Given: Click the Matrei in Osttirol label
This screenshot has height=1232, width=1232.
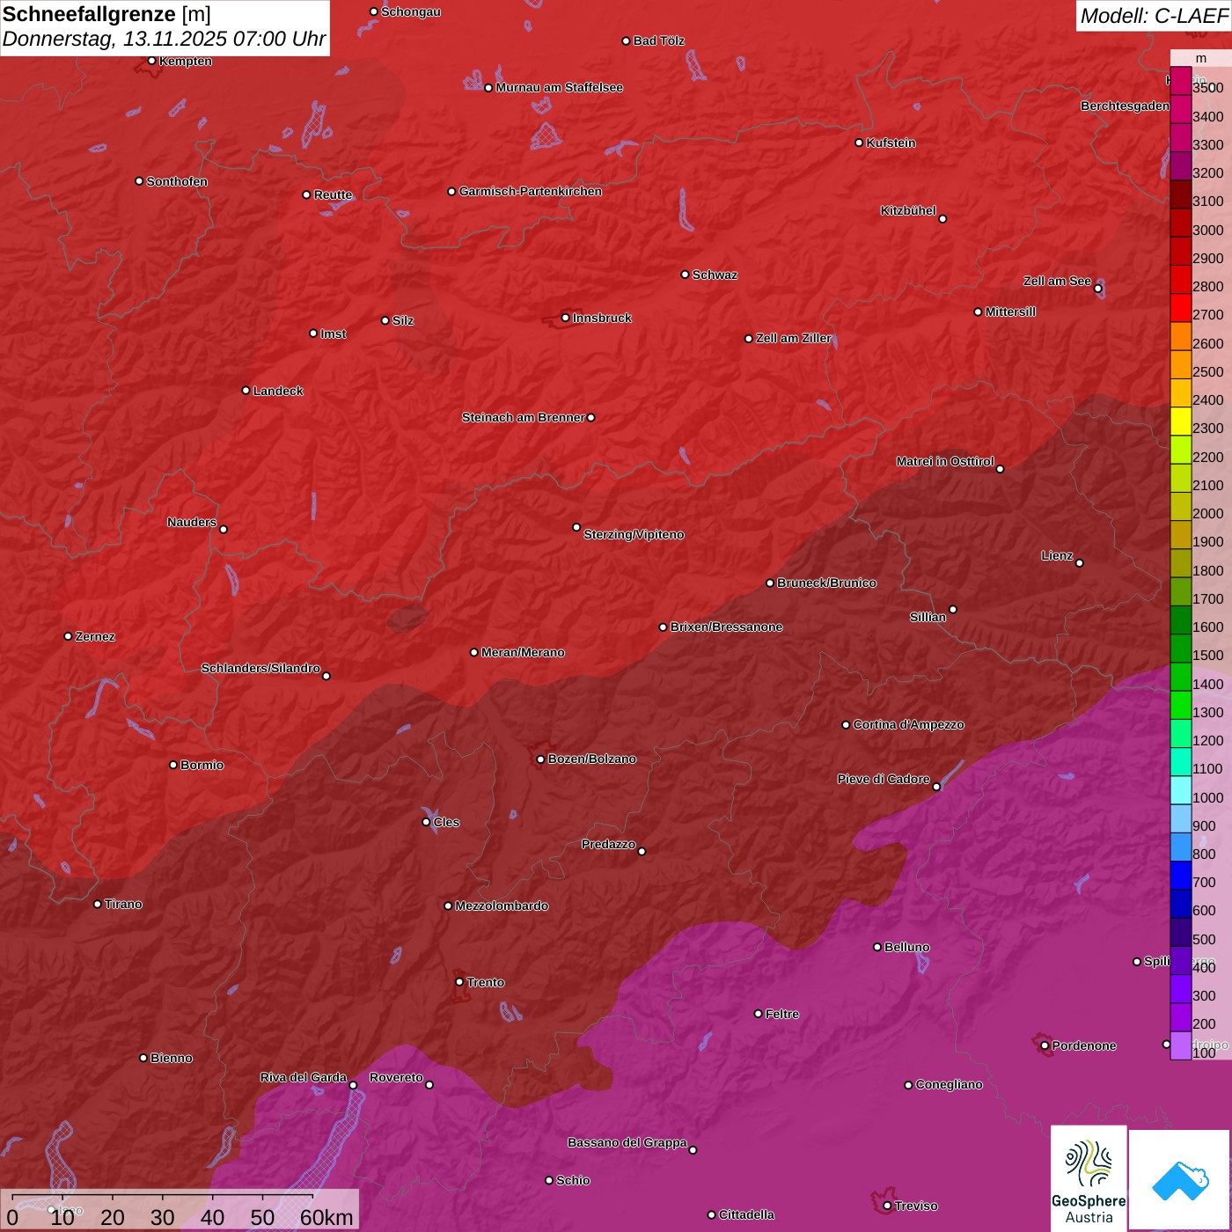Looking at the screenshot, I should point(945,461).
